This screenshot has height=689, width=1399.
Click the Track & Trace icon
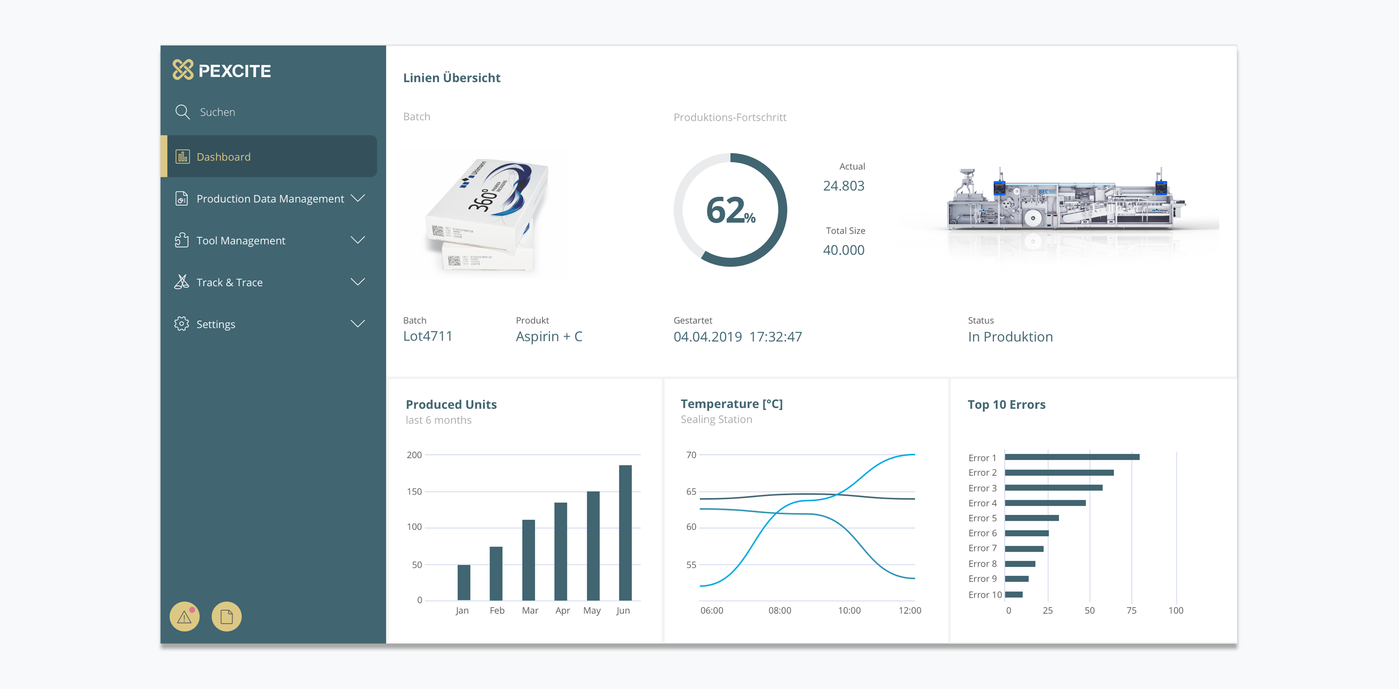tap(181, 282)
